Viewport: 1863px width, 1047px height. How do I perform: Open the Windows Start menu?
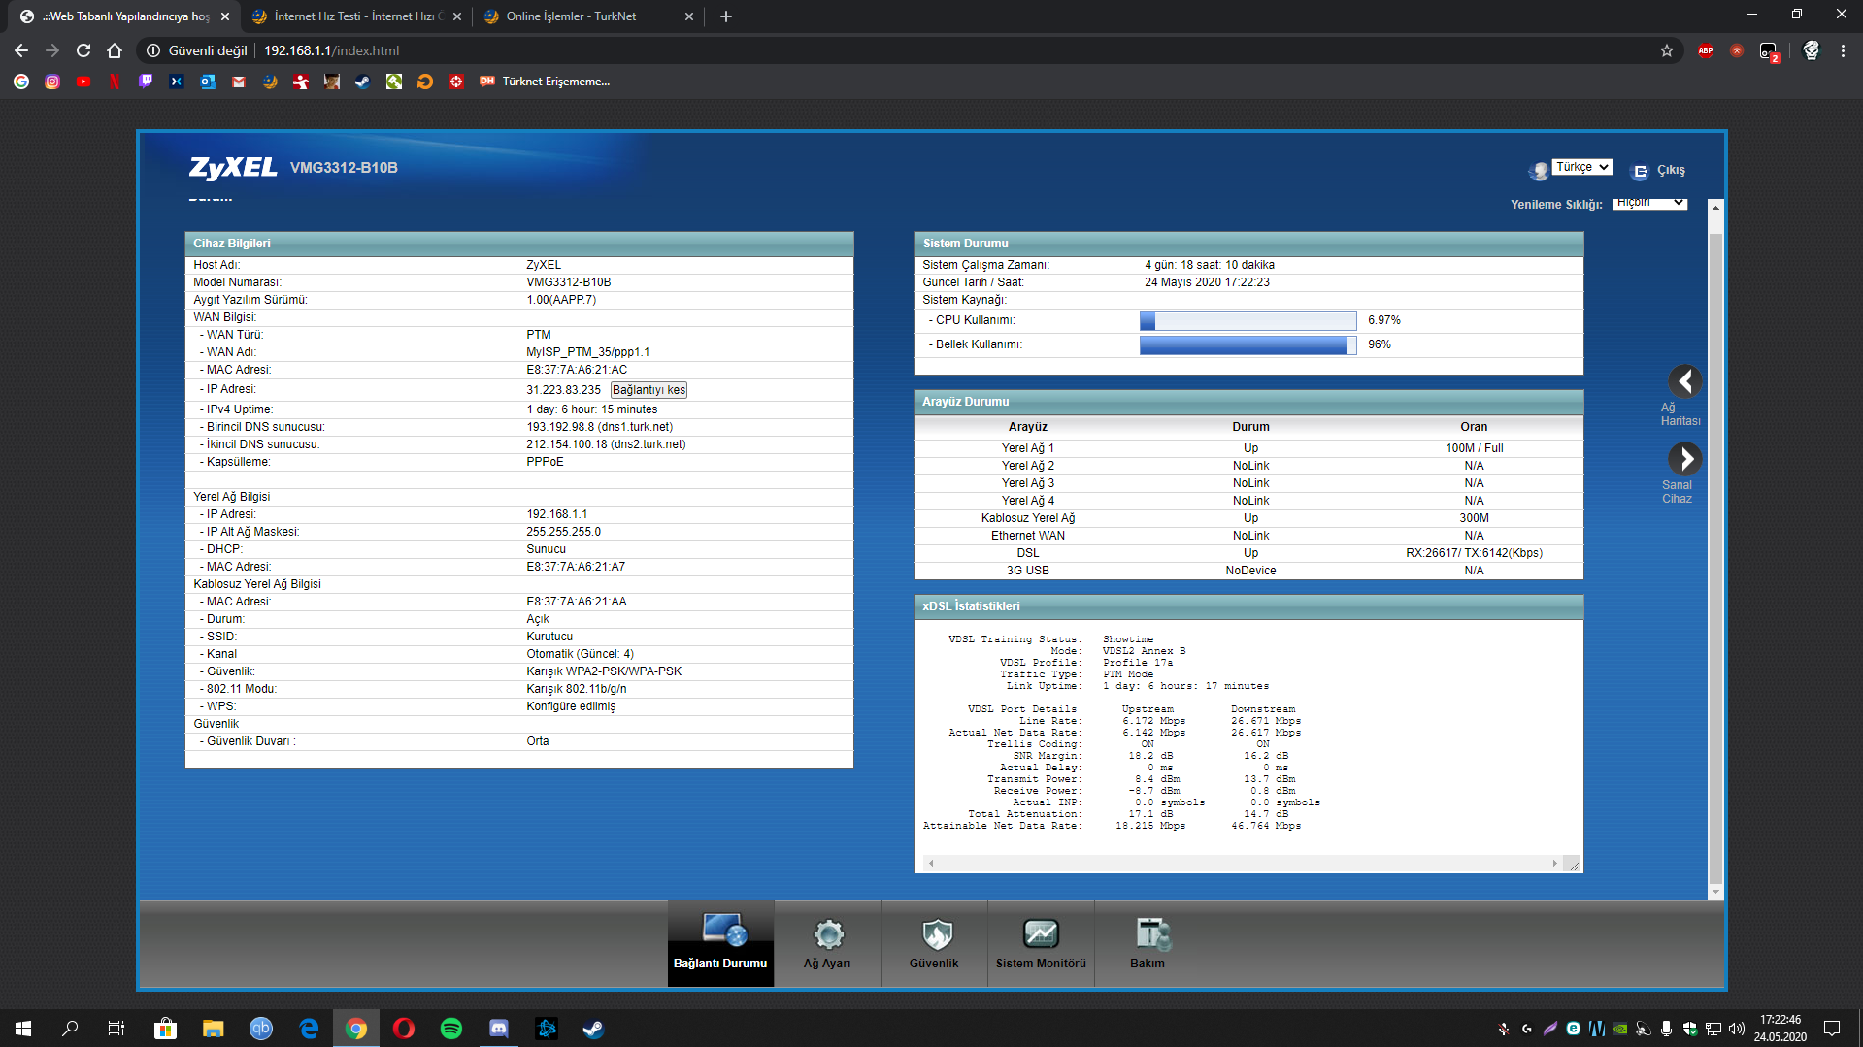point(23,1029)
